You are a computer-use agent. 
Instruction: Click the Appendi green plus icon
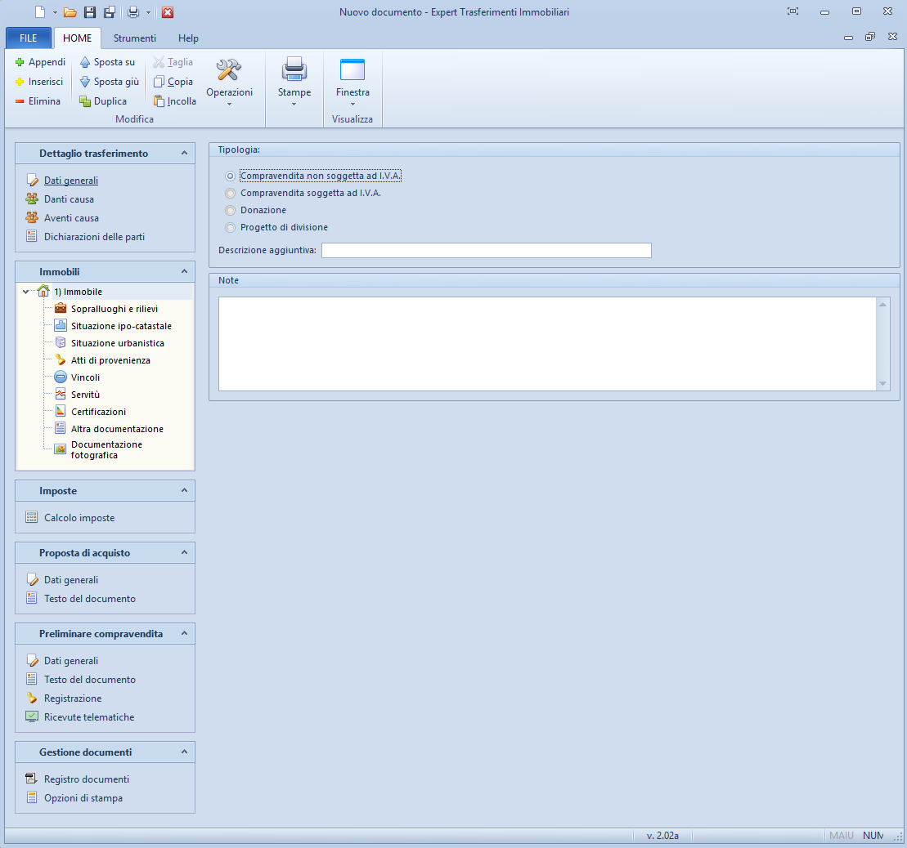click(20, 62)
